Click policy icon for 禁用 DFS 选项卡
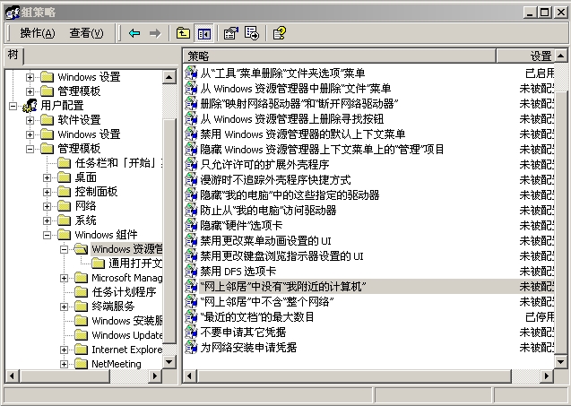571x406 pixels. 191,271
